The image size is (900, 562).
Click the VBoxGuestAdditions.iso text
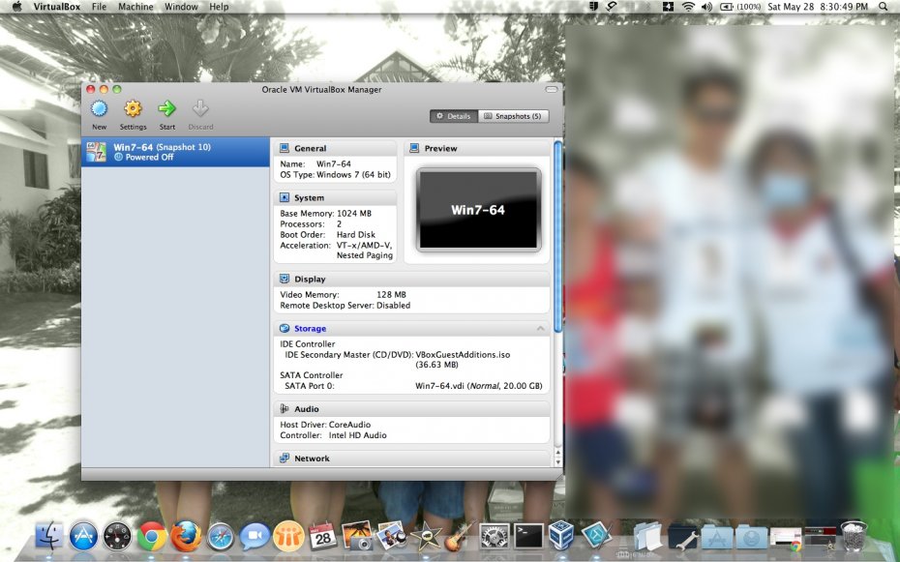coord(463,355)
